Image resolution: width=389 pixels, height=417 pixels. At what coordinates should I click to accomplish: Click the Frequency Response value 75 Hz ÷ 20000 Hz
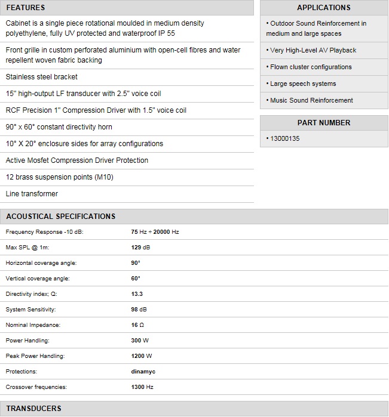click(155, 232)
